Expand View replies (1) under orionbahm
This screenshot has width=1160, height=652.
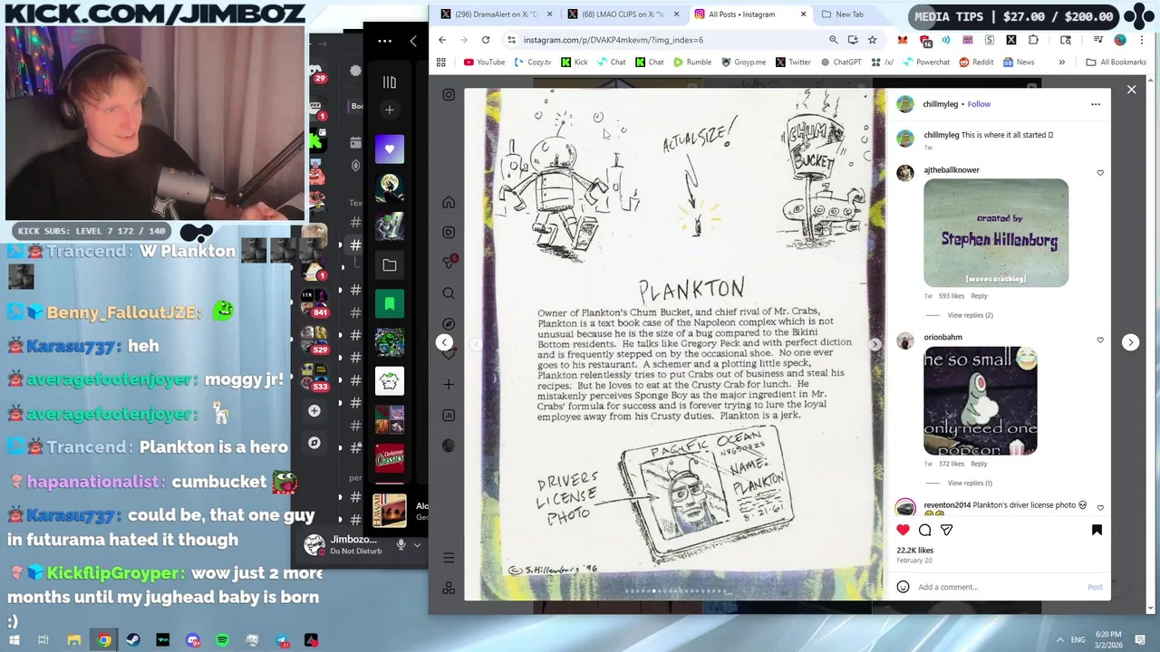(x=970, y=483)
